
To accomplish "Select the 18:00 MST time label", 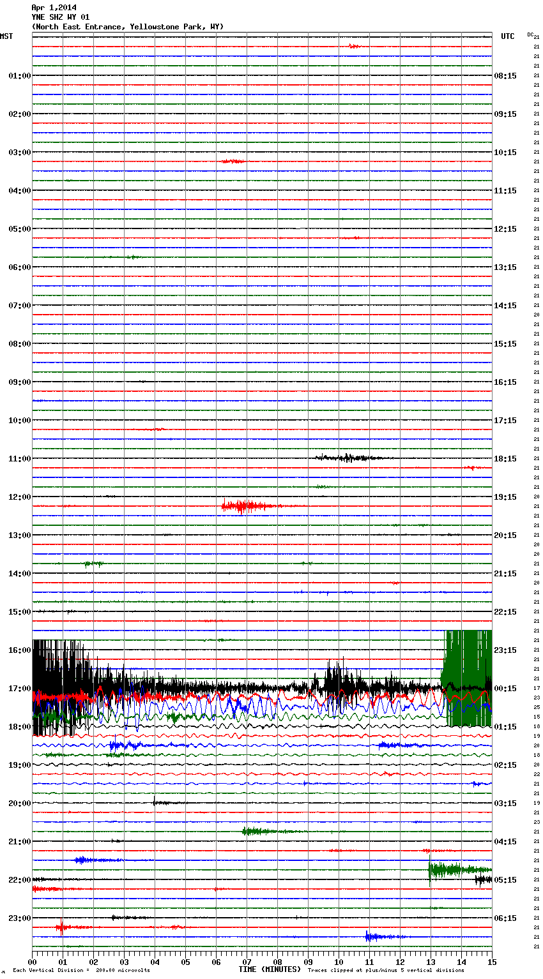I will (x=20, y=727).
